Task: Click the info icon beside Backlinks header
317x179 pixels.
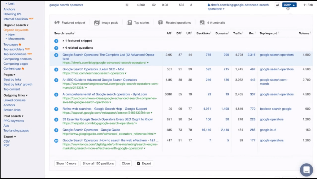Action: point(211,33)
